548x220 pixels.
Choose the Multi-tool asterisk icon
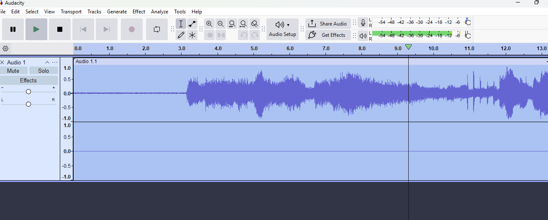192,35
